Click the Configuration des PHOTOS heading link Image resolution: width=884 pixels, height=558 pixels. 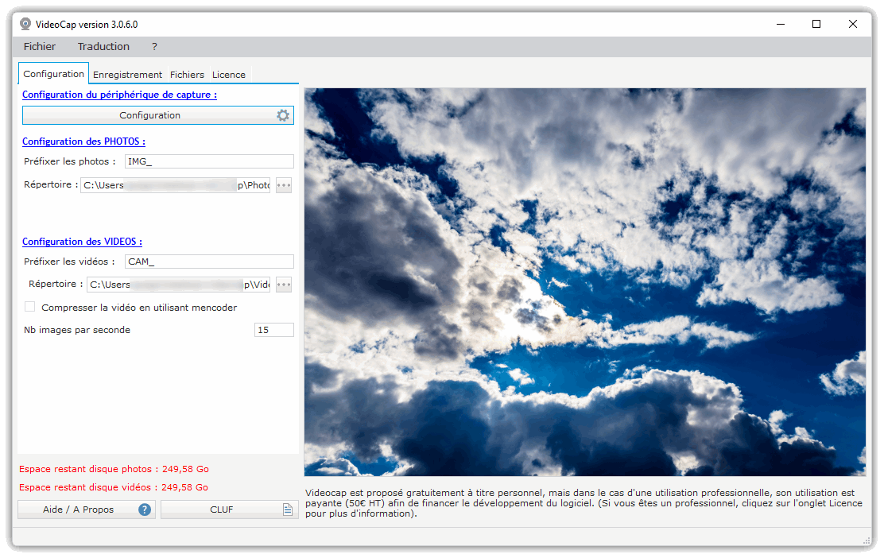tap(84, 141)
